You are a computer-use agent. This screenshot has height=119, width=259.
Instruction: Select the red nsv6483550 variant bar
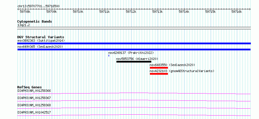click(159, 68)
